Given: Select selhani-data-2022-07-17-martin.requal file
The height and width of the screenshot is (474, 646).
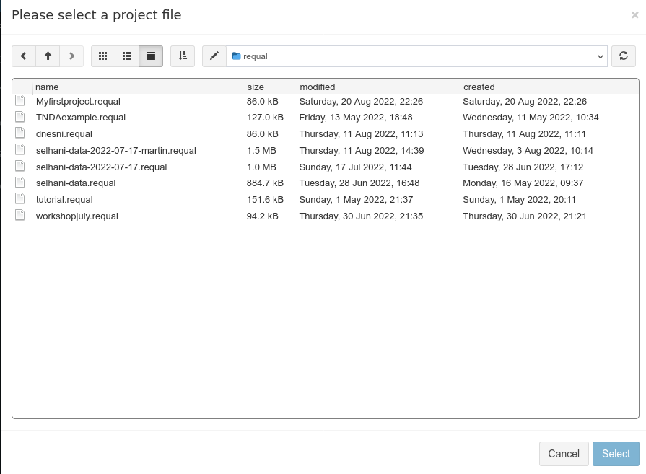Looking at the screenshot, I should point(115,151).
